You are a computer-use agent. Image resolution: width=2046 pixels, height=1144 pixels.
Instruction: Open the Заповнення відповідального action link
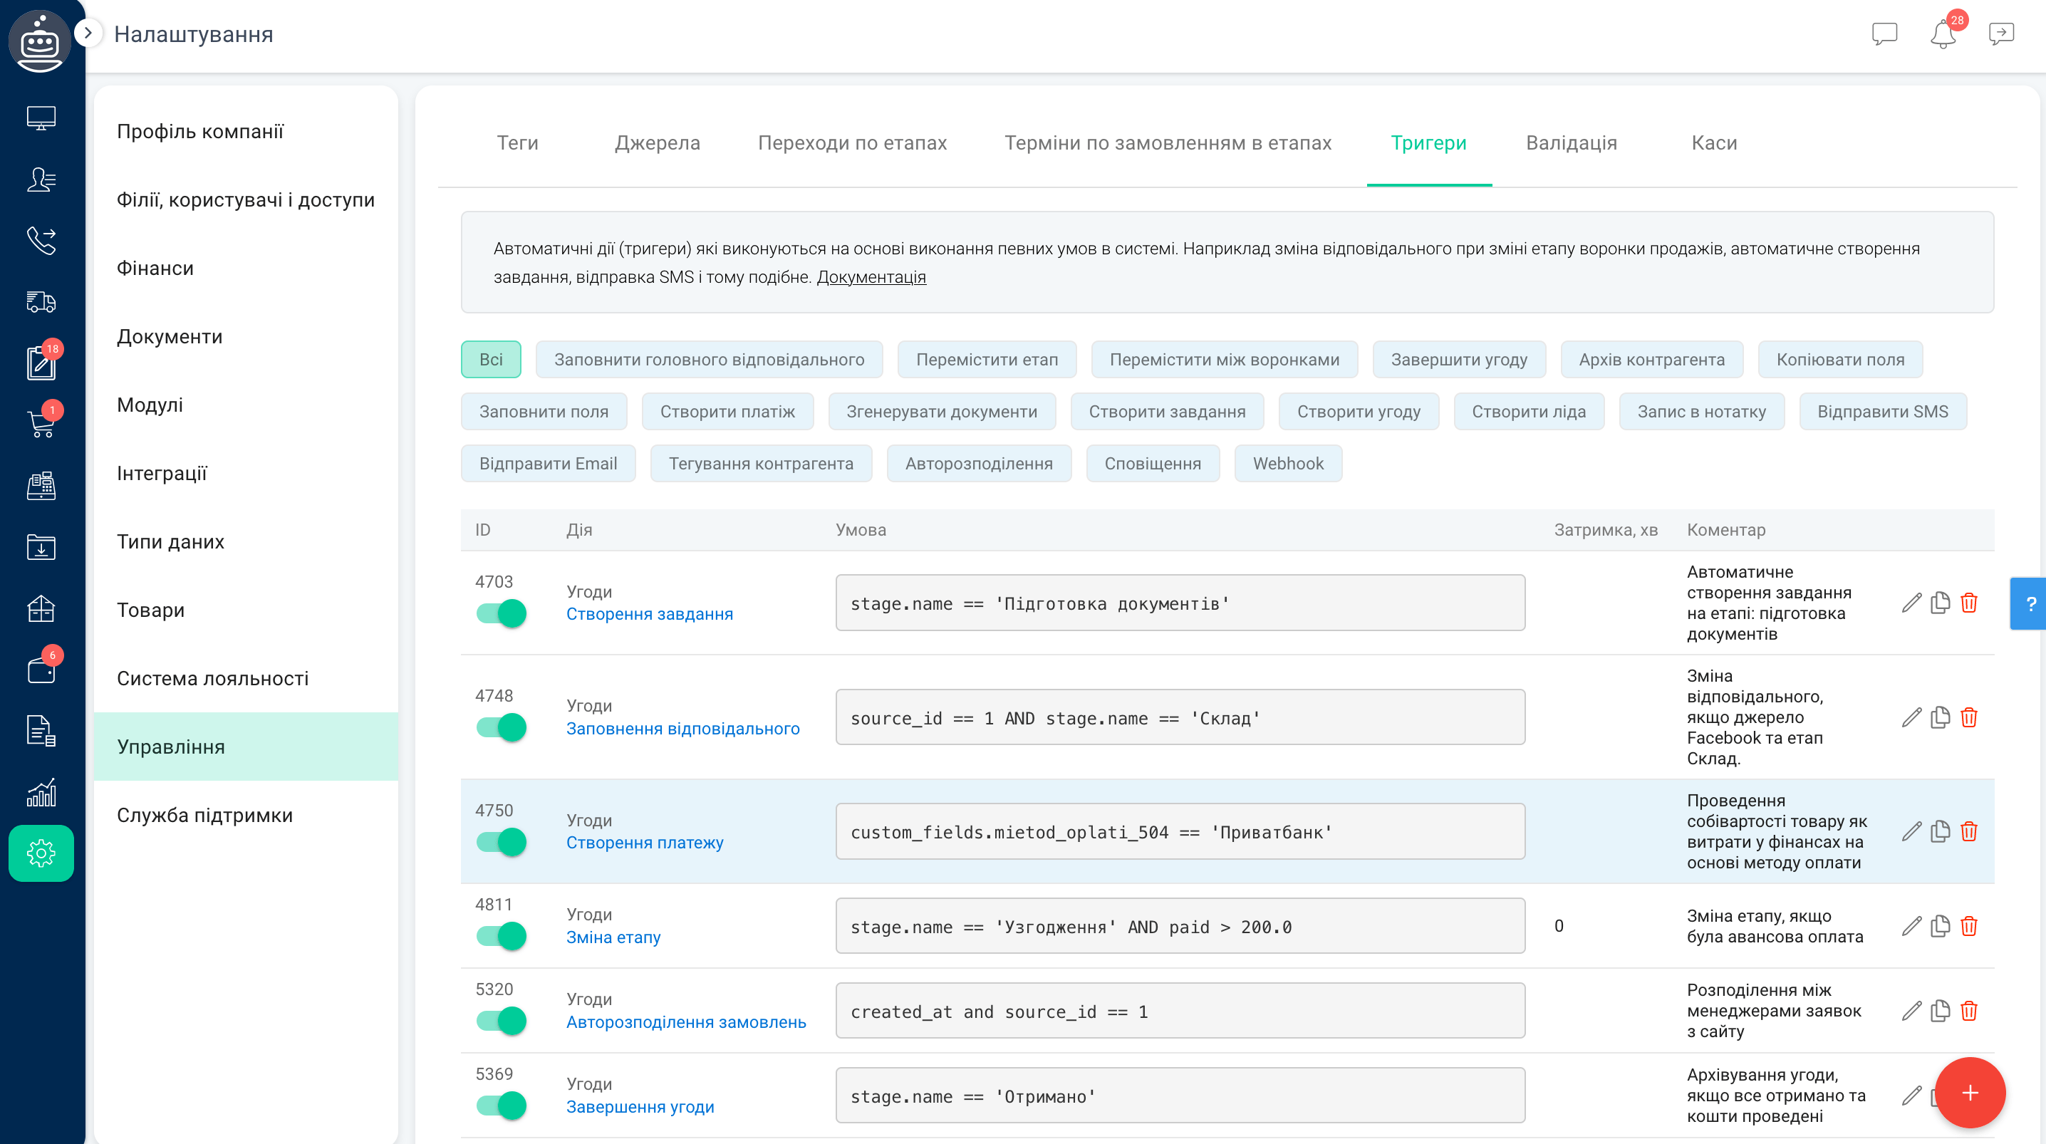[x=683, y=729]
